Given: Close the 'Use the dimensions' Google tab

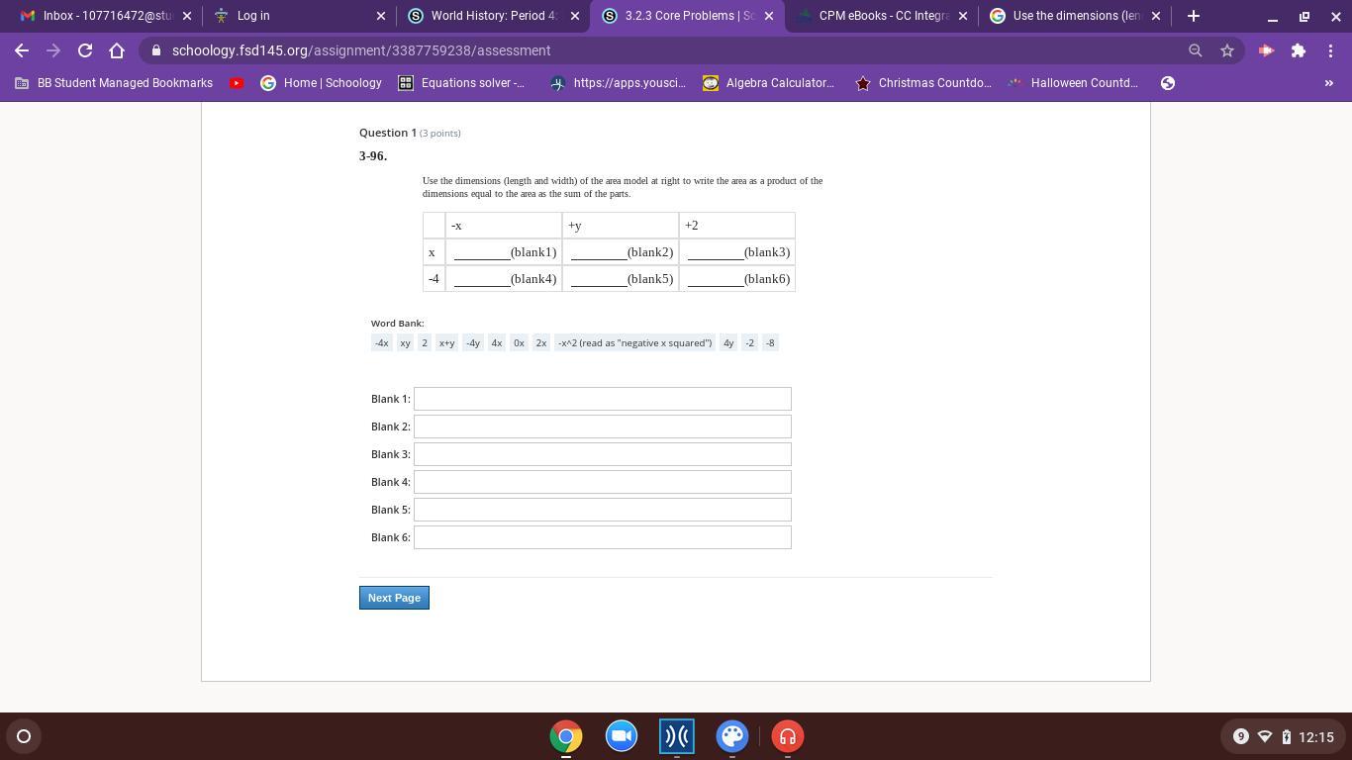Looking at the screenshot, I should (x=1155, y=16).
